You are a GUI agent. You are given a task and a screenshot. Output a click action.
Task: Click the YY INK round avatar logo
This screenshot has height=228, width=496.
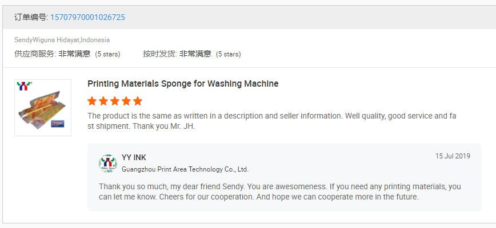click(108, 164)
